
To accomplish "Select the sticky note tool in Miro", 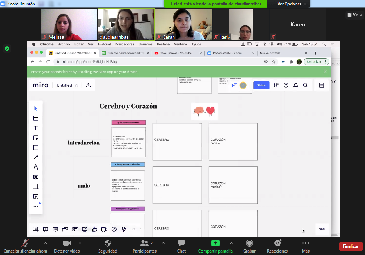I will 35,138.
